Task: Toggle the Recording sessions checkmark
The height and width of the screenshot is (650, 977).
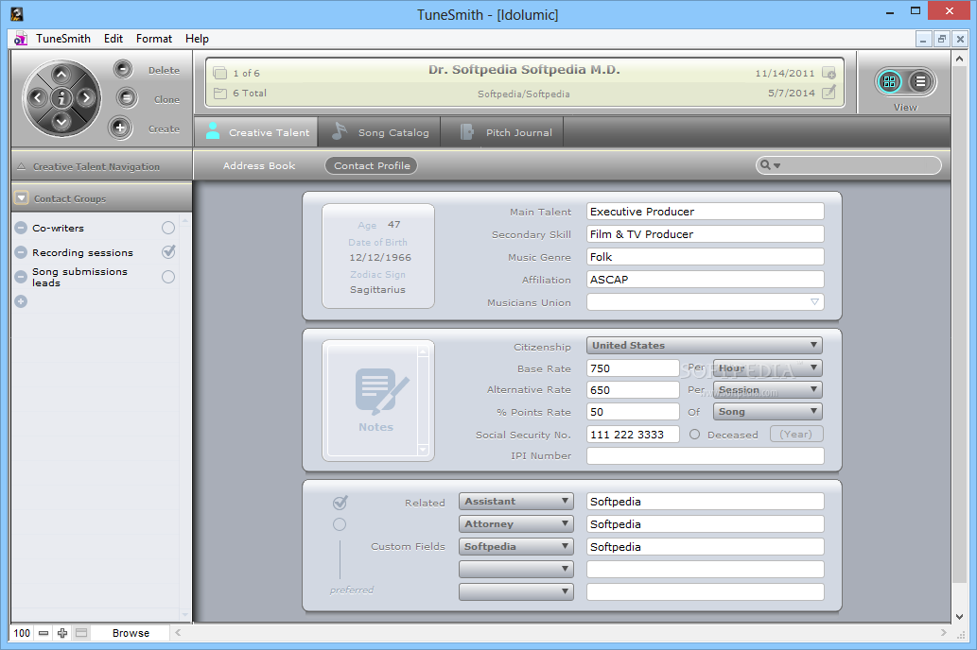Action: (168, 251)
